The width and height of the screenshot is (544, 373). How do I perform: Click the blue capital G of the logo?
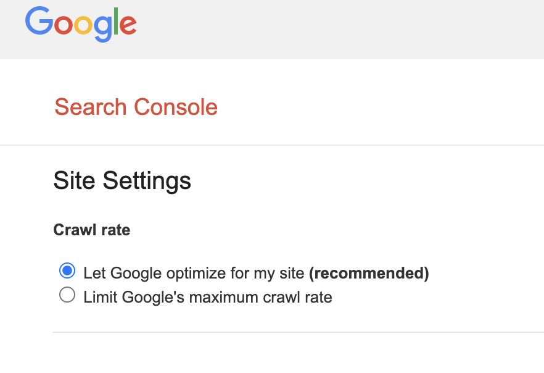pos(39,21)
